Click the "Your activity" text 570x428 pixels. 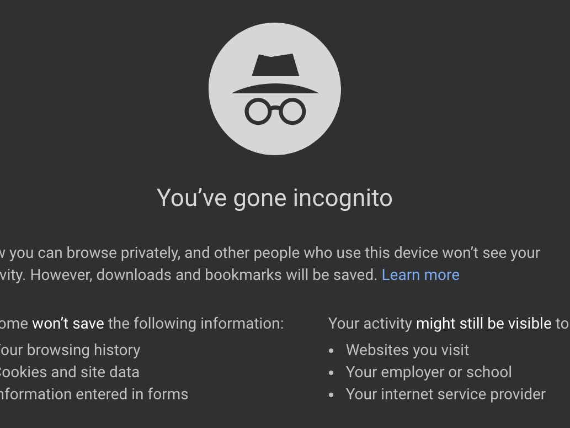(x=370, y=324)
